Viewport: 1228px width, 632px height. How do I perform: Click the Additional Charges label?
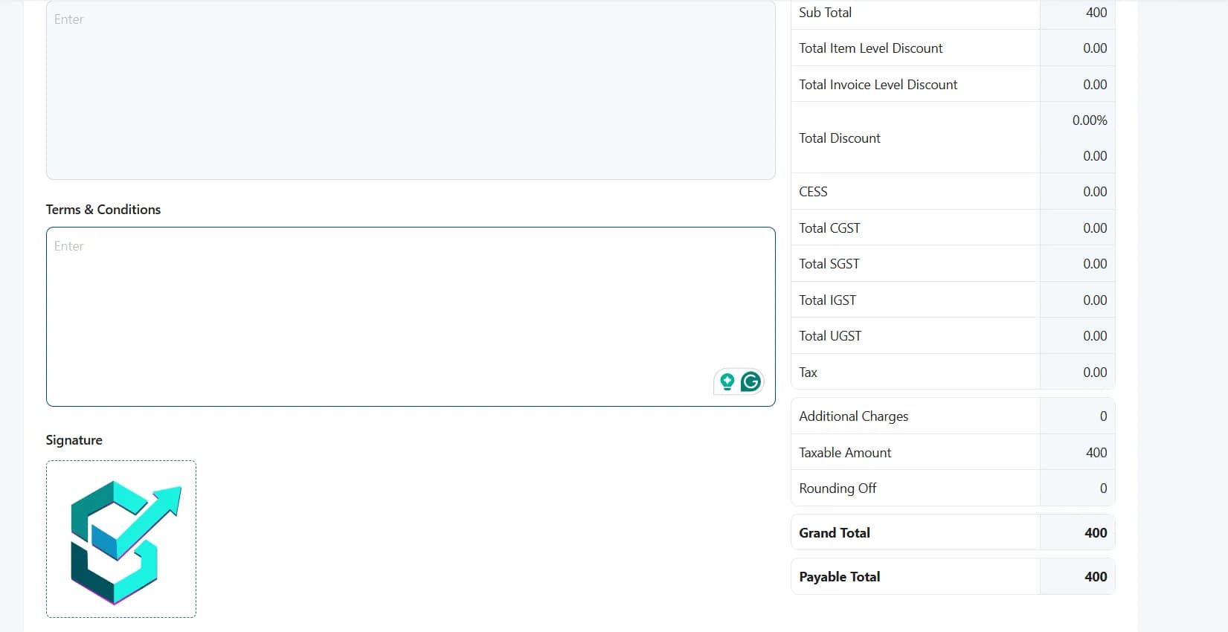coord(854,416)
